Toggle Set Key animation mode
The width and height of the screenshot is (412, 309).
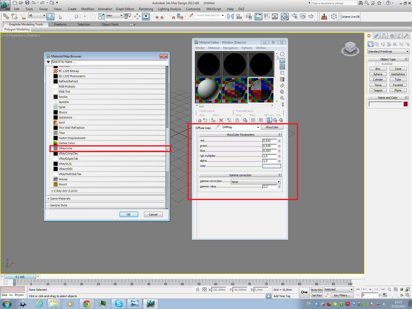pyautogui.click(x=317, y=295)
